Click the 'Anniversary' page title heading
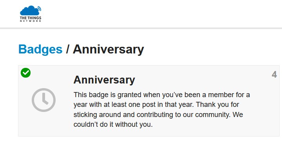282x149 pixels. 108,49
